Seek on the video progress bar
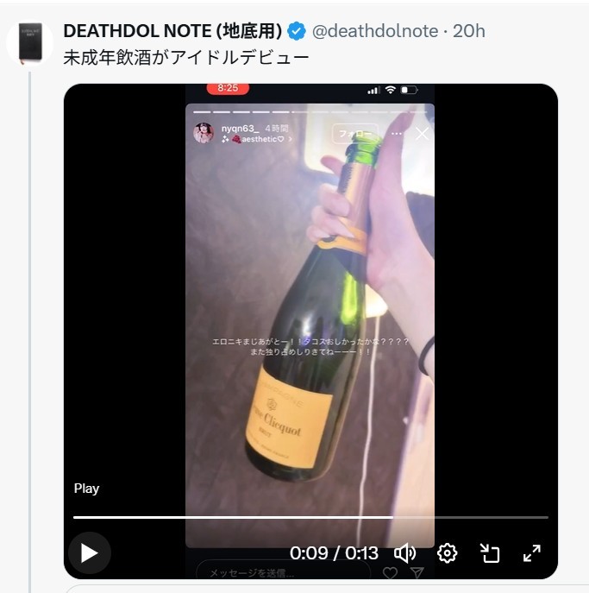This screenshot has width=589, height=593. click(310, 517)
